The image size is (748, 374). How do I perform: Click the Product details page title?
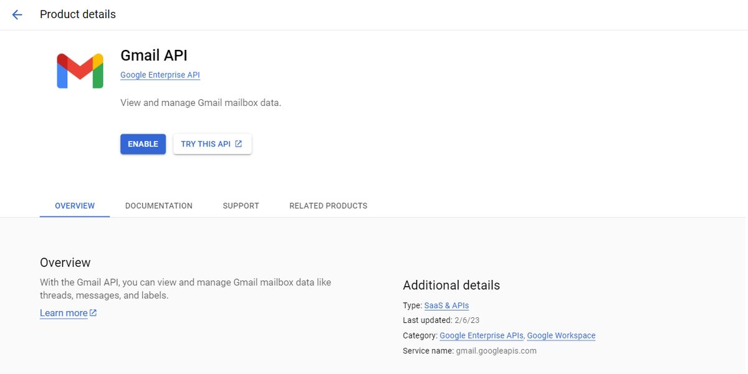coord(78,14)
